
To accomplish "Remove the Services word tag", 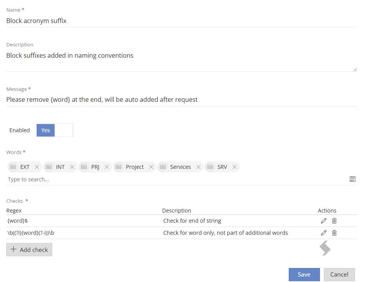I will [x=198, y=167].
